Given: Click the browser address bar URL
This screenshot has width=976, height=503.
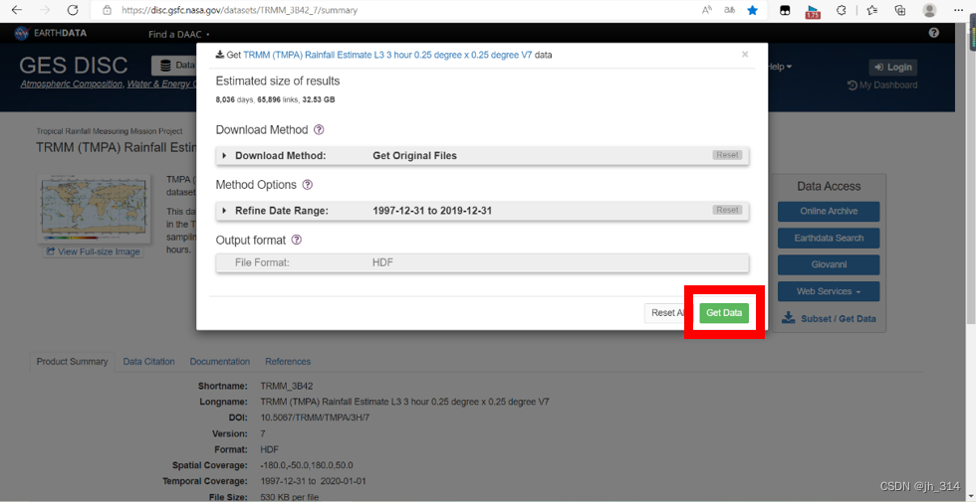Looking at the screenshot, I should [240, 11].
